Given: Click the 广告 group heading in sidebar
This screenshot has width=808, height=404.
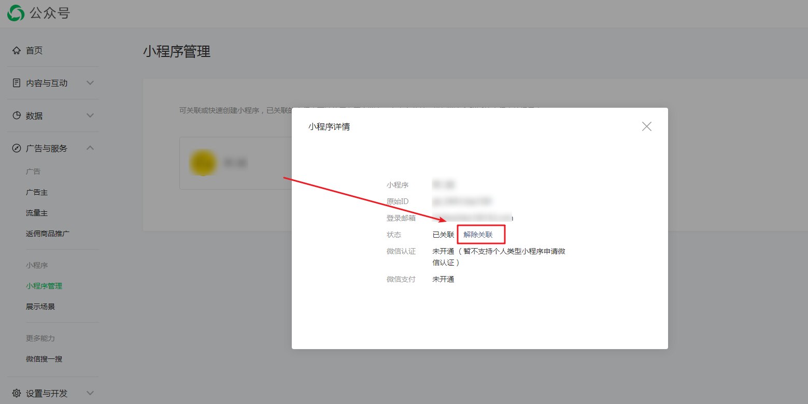Looking at the screenshot, I should 33,171.
